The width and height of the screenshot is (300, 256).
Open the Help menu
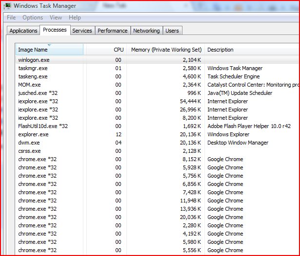pos(75,18)
